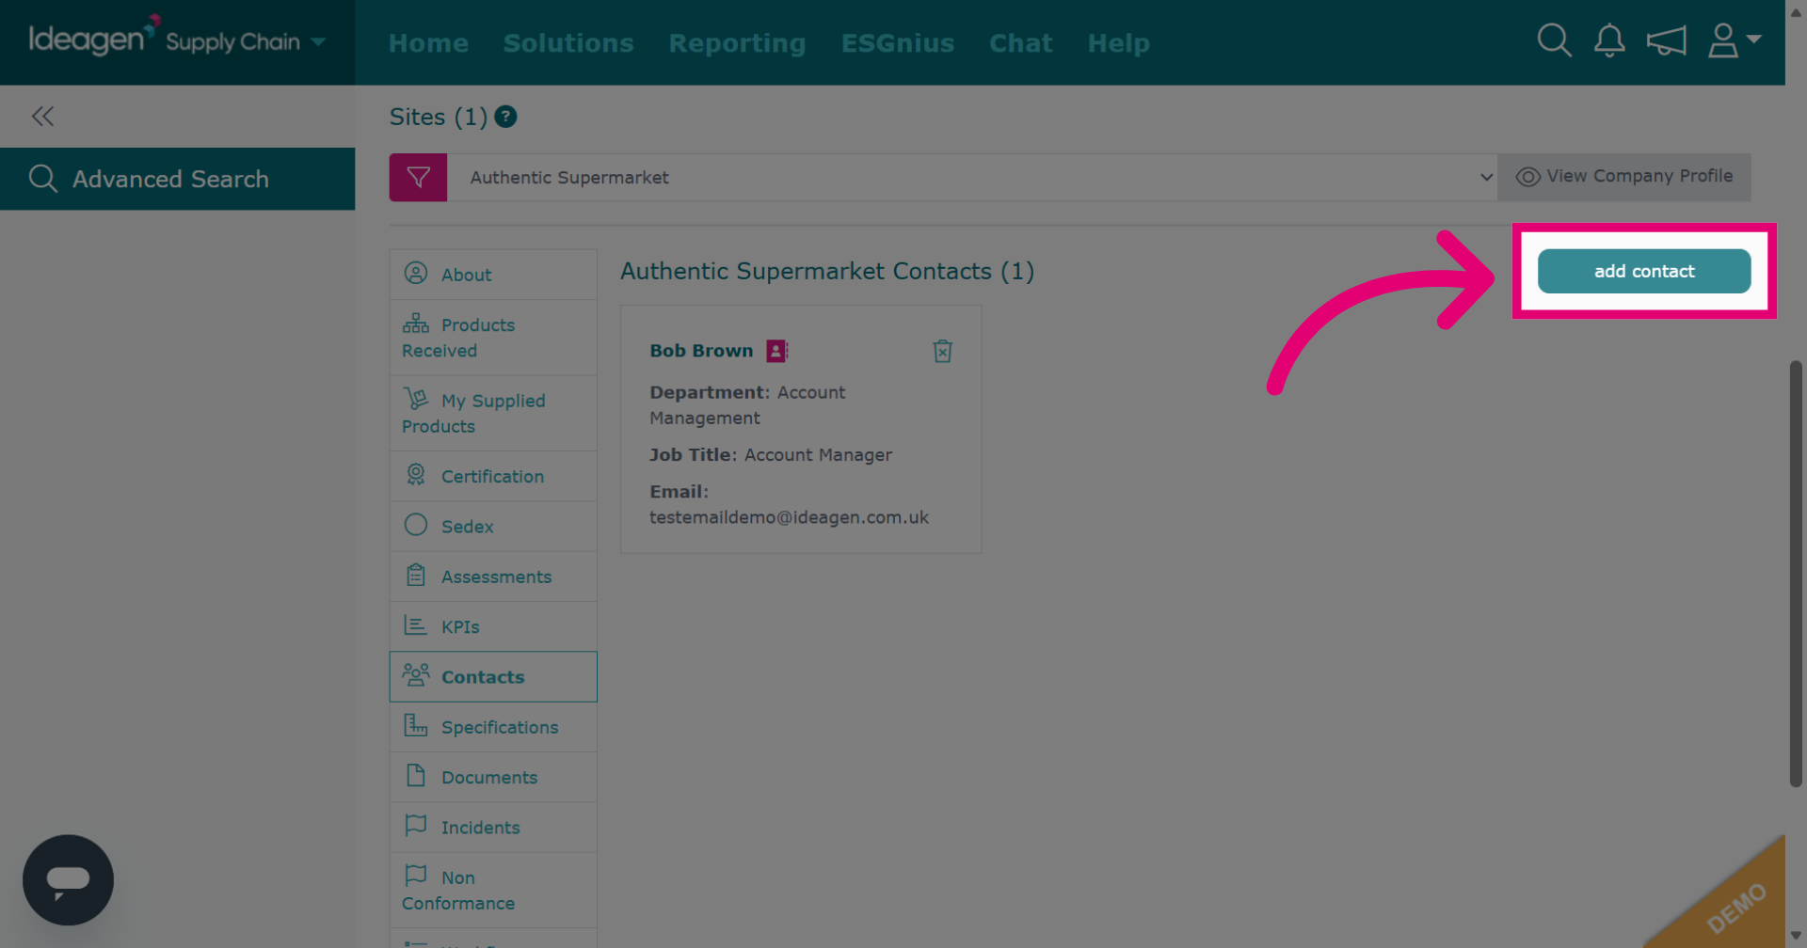Select Products Received tab
1807x948 pixels.
tap(493, 338)
